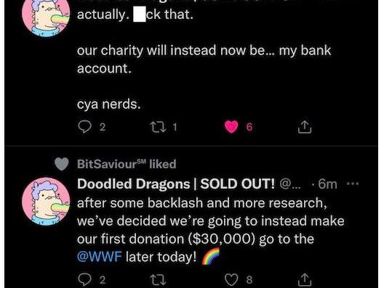Like the WWF donation tweet
The height and width of the screenshot is (288, 384).
(231, 280)
